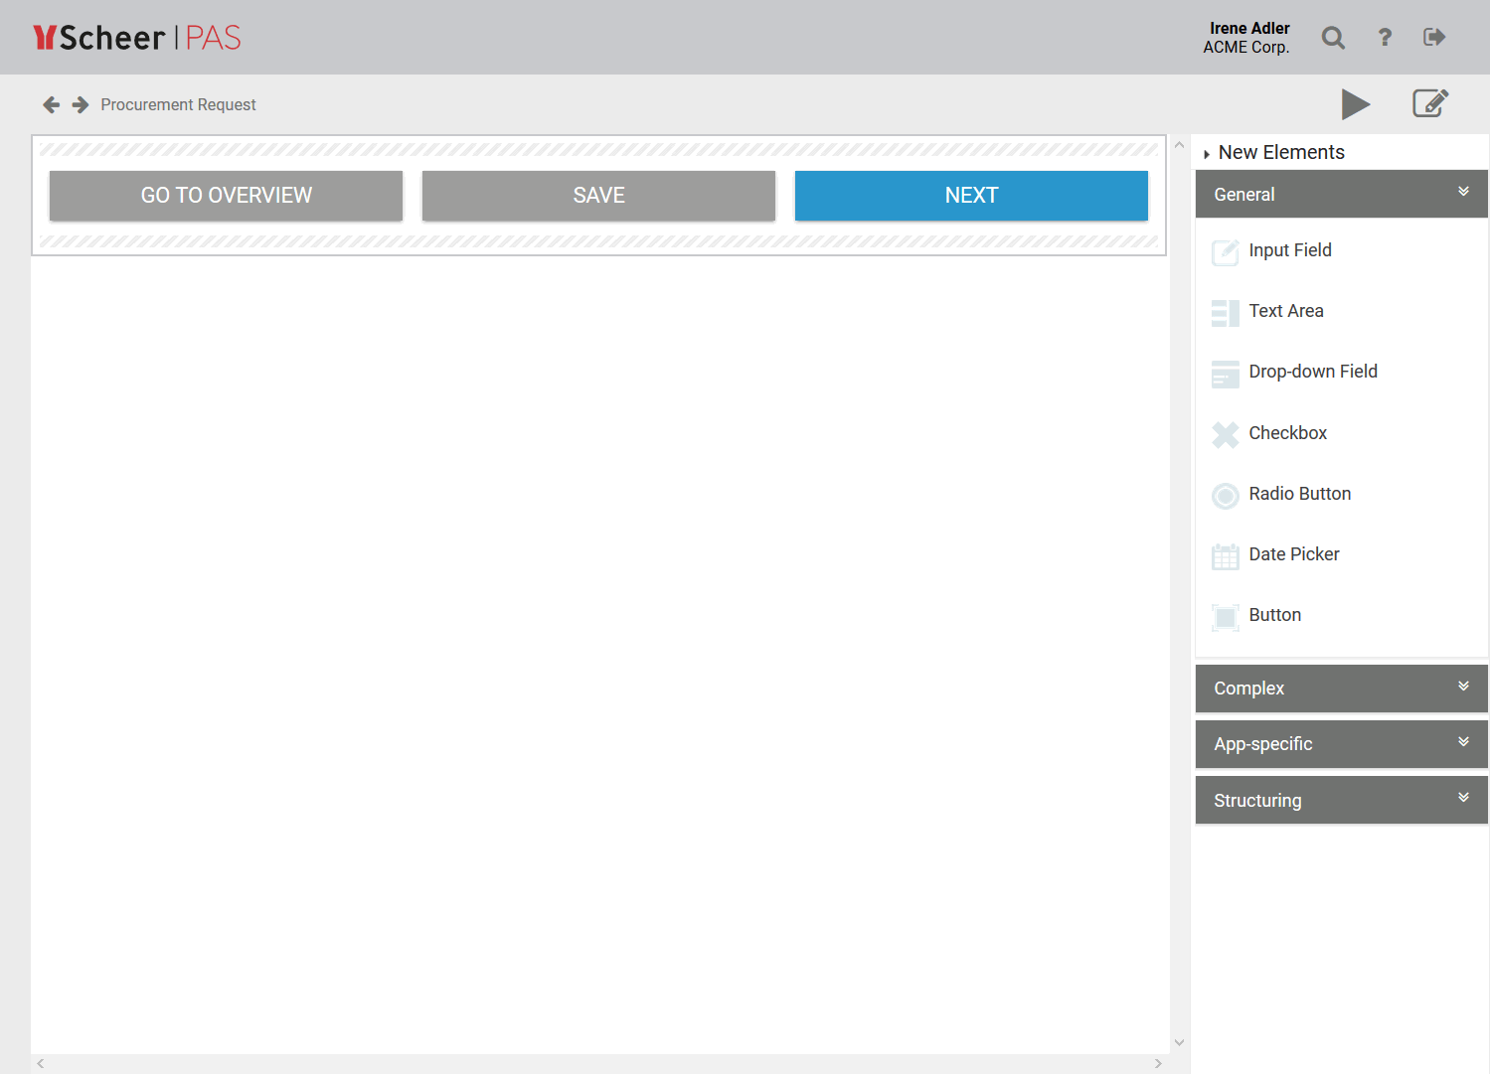
Task: Click the NEXT button
Action: point(971,196)
